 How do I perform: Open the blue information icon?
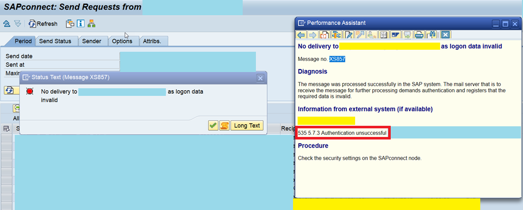(80, 24)
